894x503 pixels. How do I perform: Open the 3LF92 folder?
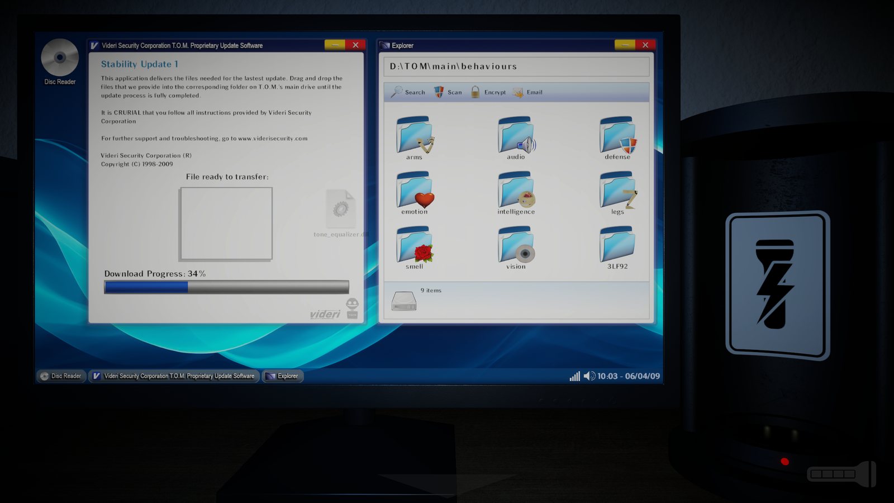(617, 247)
